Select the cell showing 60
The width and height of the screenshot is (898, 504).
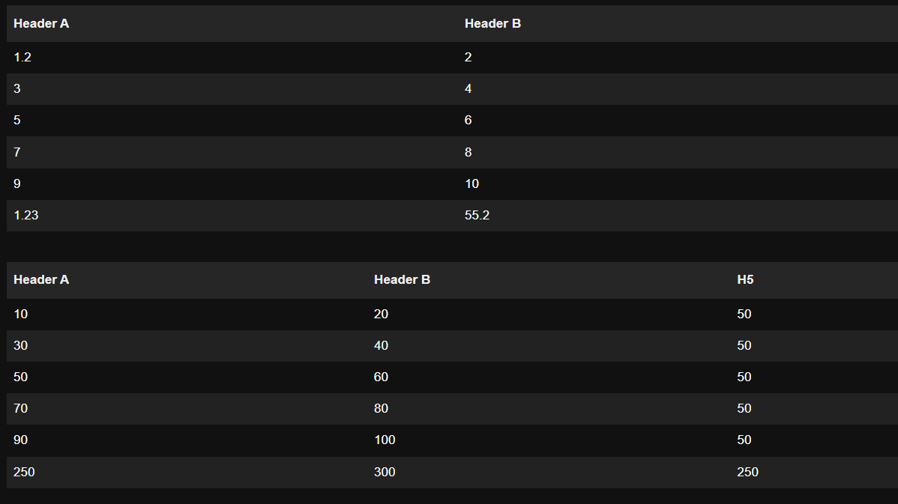click(x=381, y=377)
